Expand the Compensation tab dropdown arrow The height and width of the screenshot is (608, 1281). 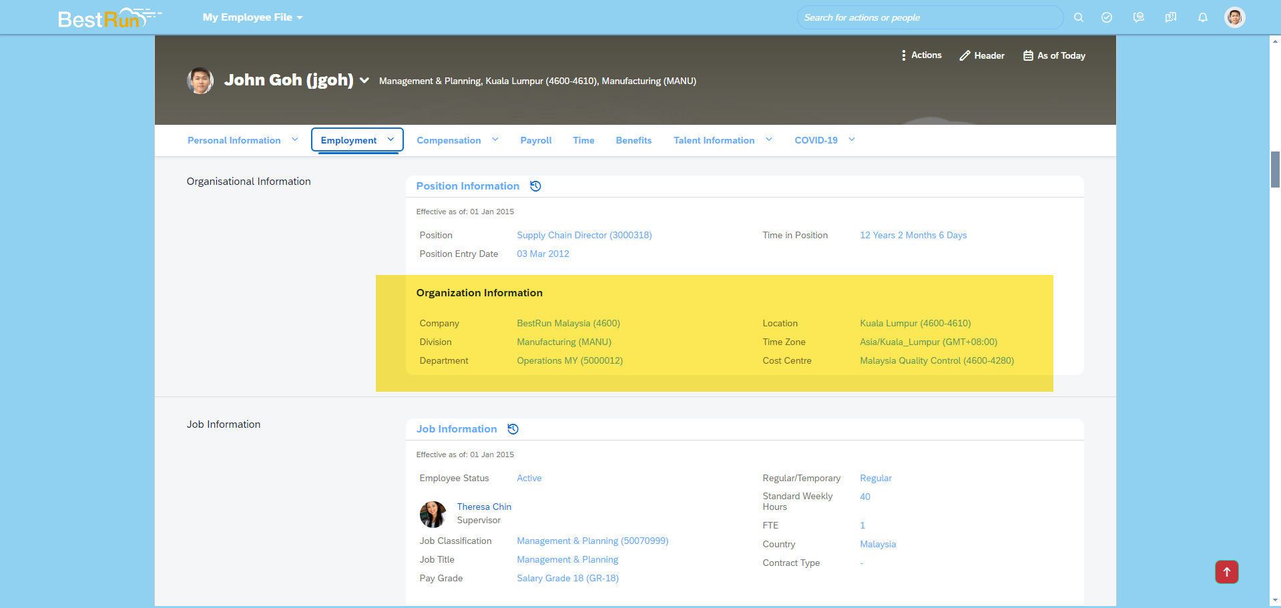[495, 139]
